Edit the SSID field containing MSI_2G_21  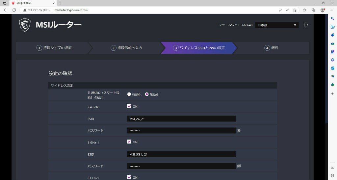pos(181,118)
